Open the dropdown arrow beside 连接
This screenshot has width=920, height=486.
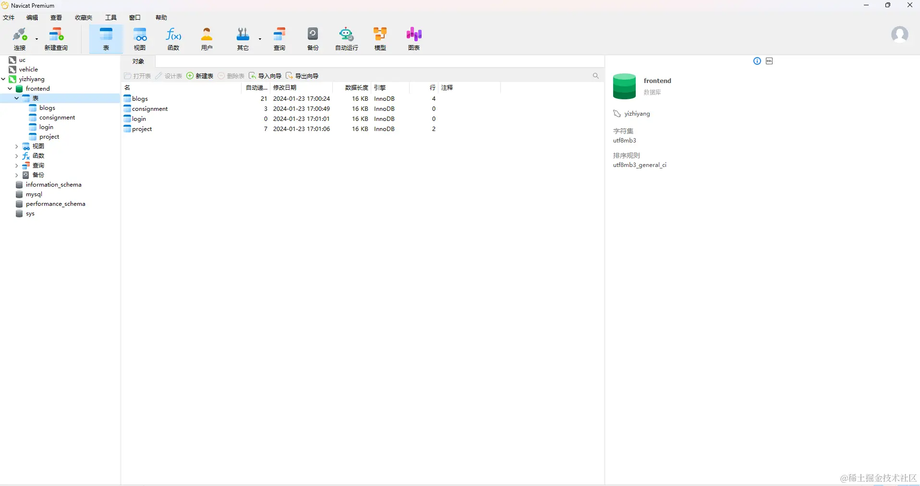(x=37, y=39)
